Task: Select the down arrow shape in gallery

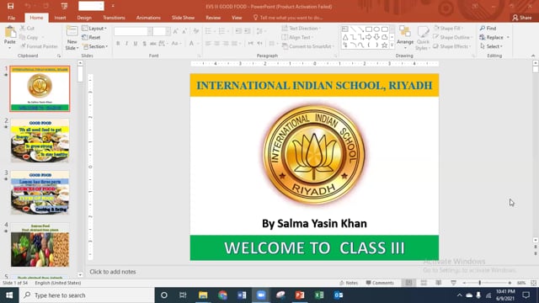Action: (376, 37)
